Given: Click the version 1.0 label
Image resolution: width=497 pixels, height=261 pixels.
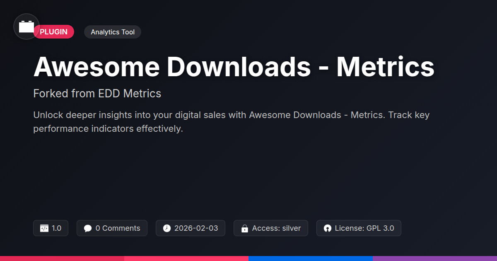Looking at the screenshot, I should click(56, 228).
